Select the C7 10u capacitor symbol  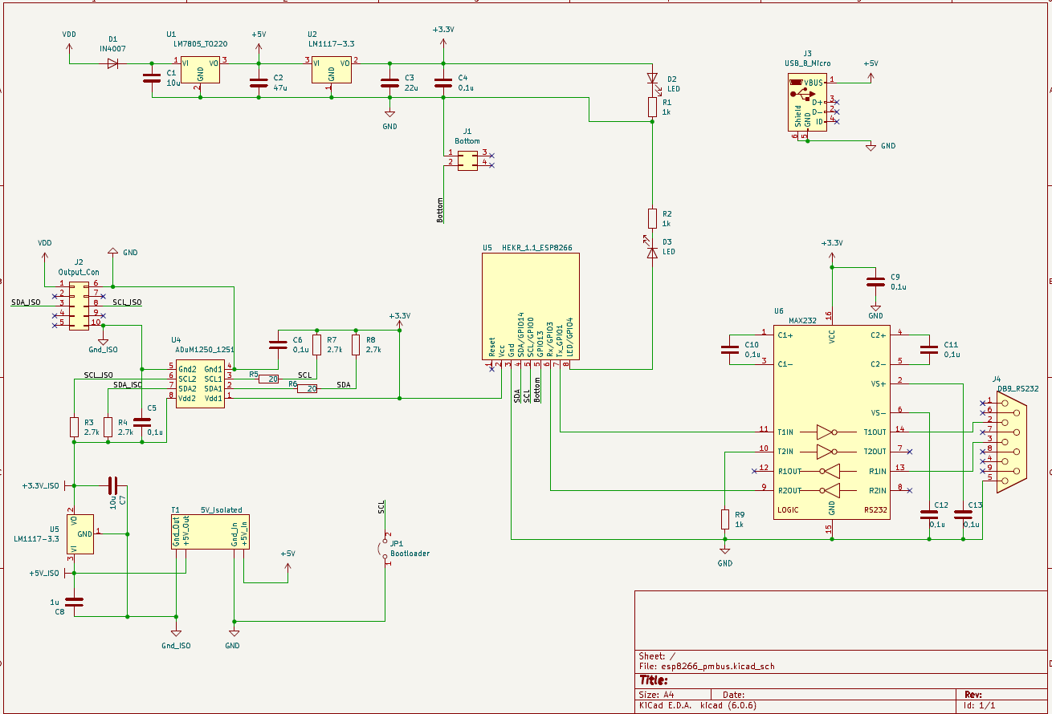[112, 485]
